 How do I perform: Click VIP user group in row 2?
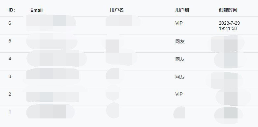179,94
